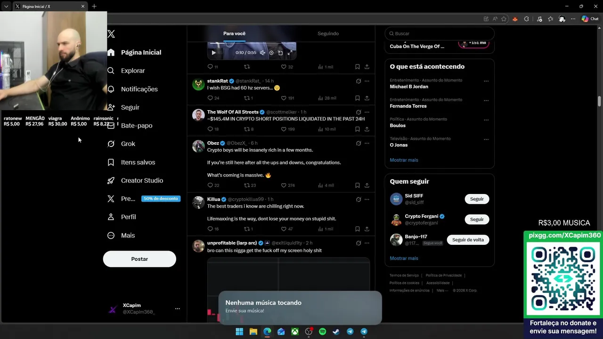Like Killua's post
This screenshot has width=603, height=339.
coord(286,229)
